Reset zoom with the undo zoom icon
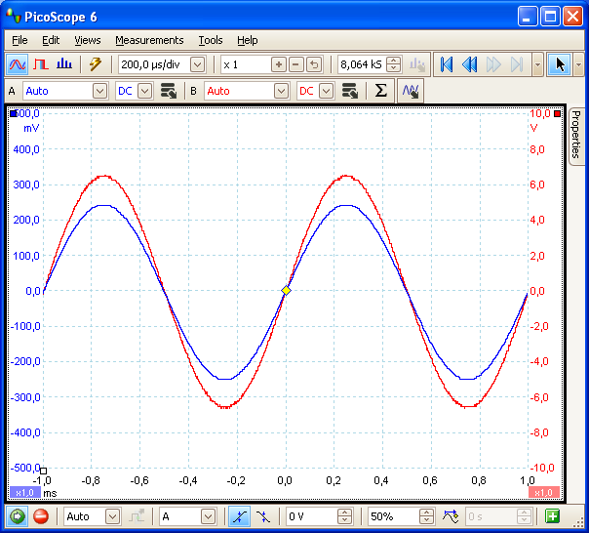The image size is (589, 533). pyautogui.click(x=314, y=64)
